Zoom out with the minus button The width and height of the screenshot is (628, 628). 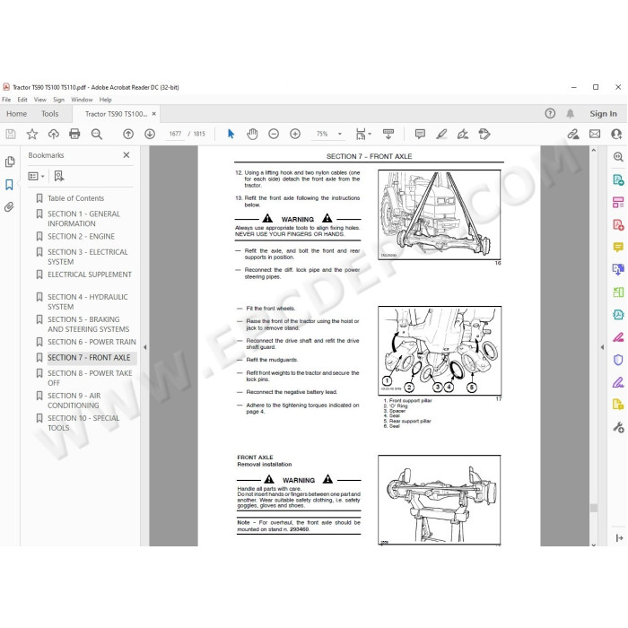point(274,134)
